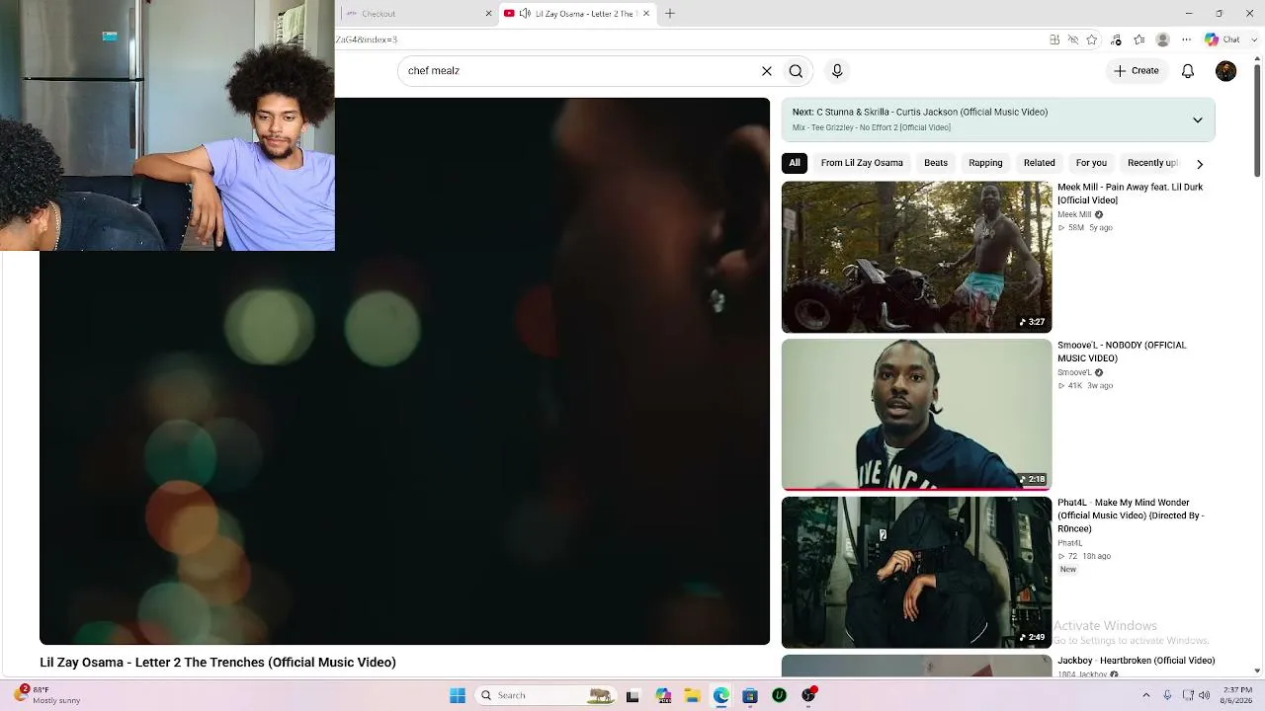Screen dimensions: 1265x711
Task: Open the green U app on taskbar
Action: pyautogui.click(x=779, y=695)
